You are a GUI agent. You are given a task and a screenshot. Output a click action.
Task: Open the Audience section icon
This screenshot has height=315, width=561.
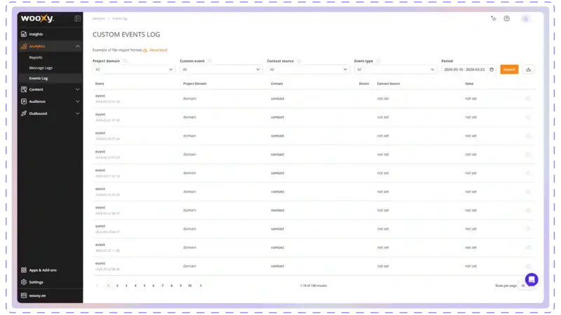coord(24,101)
